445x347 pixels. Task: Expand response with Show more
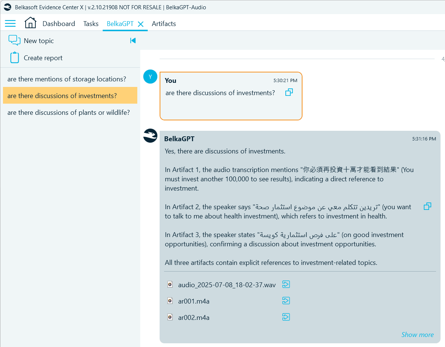click(417, 335)
